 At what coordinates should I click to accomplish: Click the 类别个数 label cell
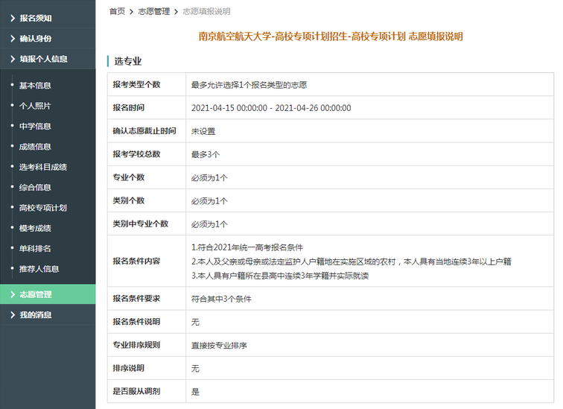point(147,200)
